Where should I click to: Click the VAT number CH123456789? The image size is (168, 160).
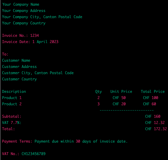[34, 154]
